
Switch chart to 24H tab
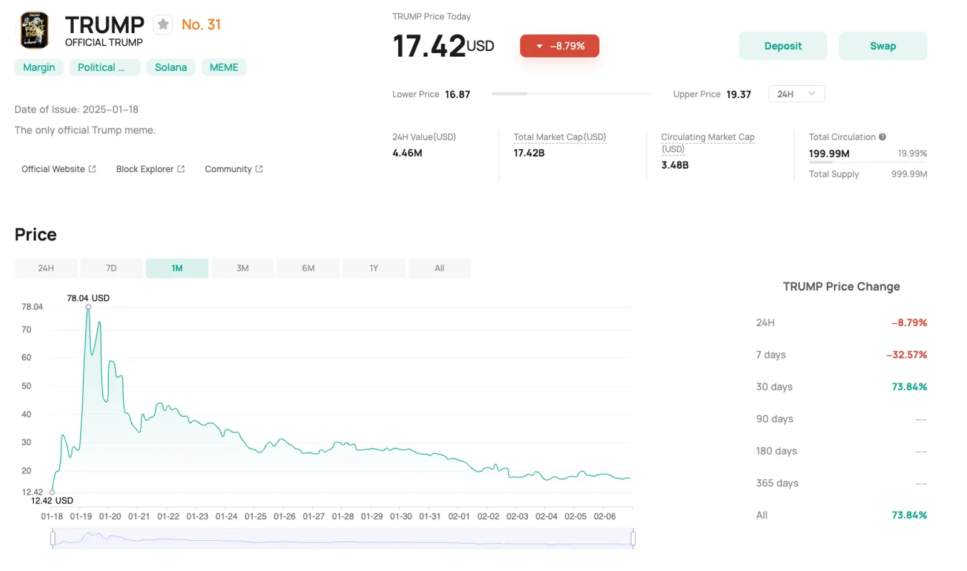click(x=46, y=268)
